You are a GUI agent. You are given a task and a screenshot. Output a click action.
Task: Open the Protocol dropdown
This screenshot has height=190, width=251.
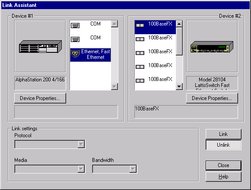(x=81, y=144)
